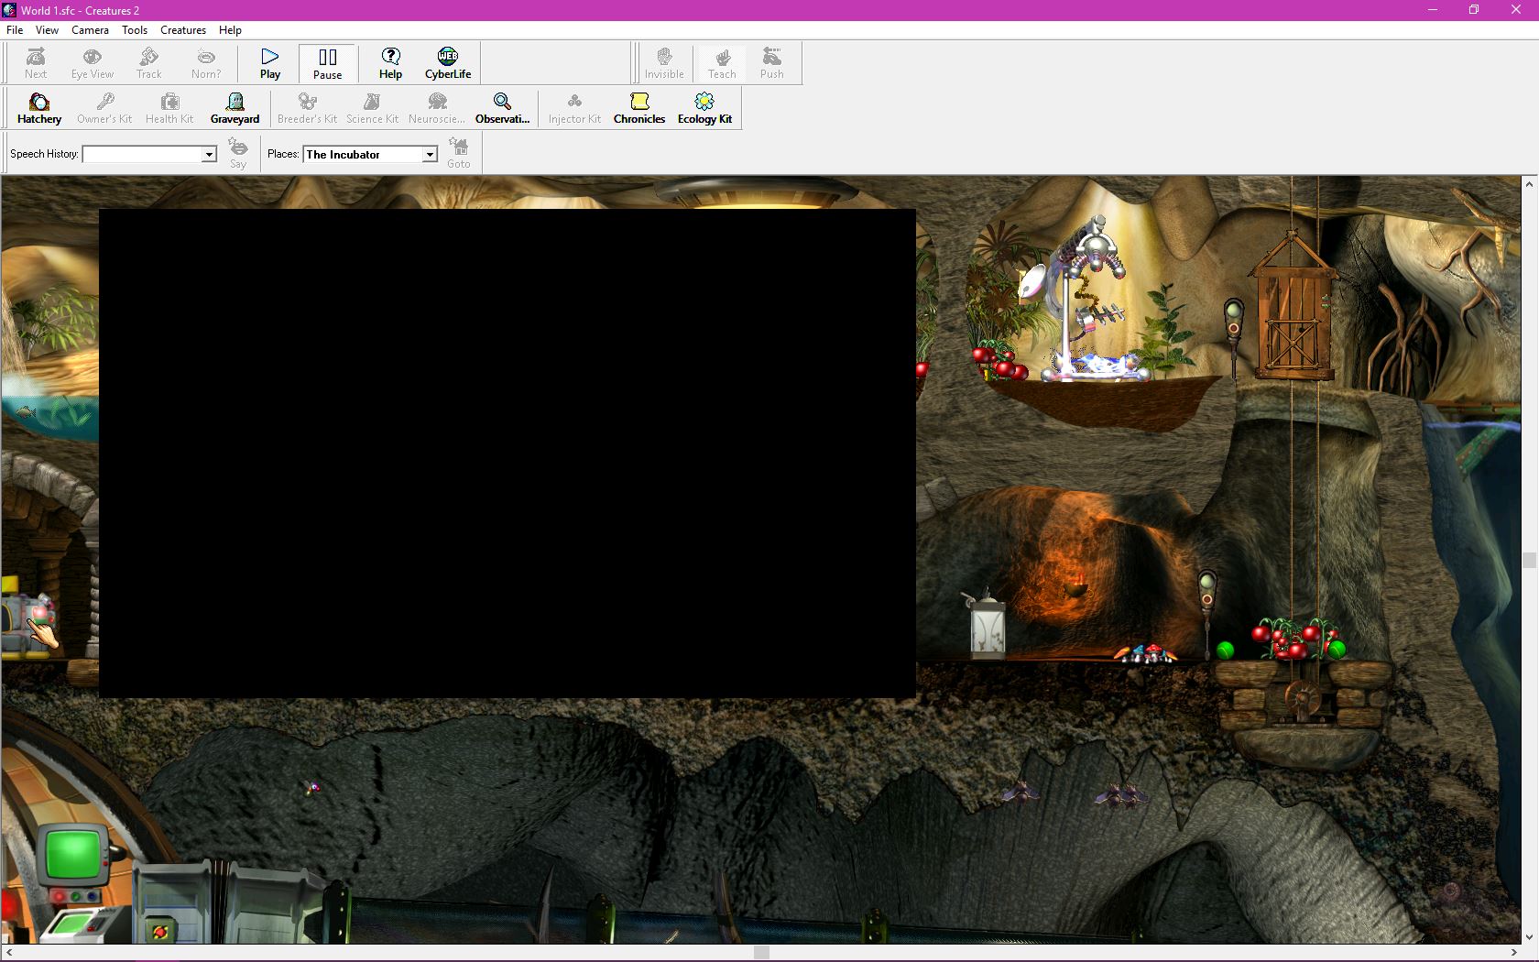Image resolution: width=1539 pixels, height=962 pixels.
Task: Click the upper lift call button post
Action: point(1234,337)
